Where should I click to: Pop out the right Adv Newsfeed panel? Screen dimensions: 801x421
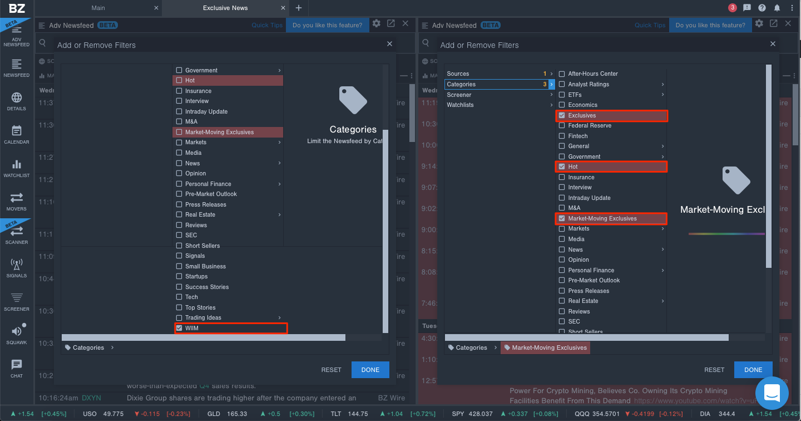774,23
